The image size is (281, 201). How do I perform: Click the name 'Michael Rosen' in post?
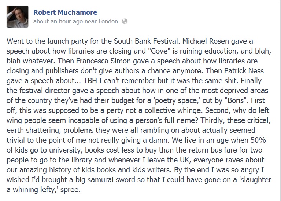(x=206, y=41)
